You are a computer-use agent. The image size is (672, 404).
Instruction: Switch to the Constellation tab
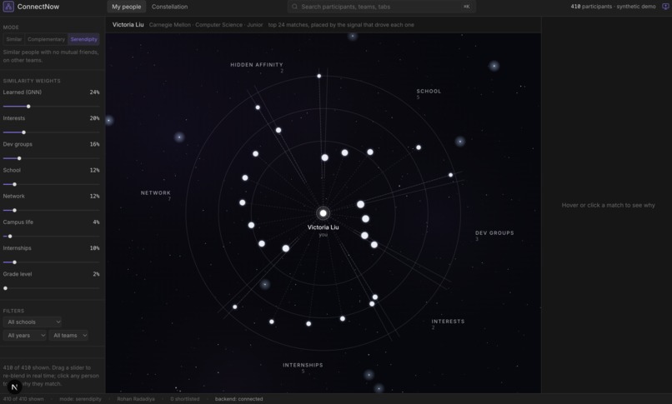(170, 7)
